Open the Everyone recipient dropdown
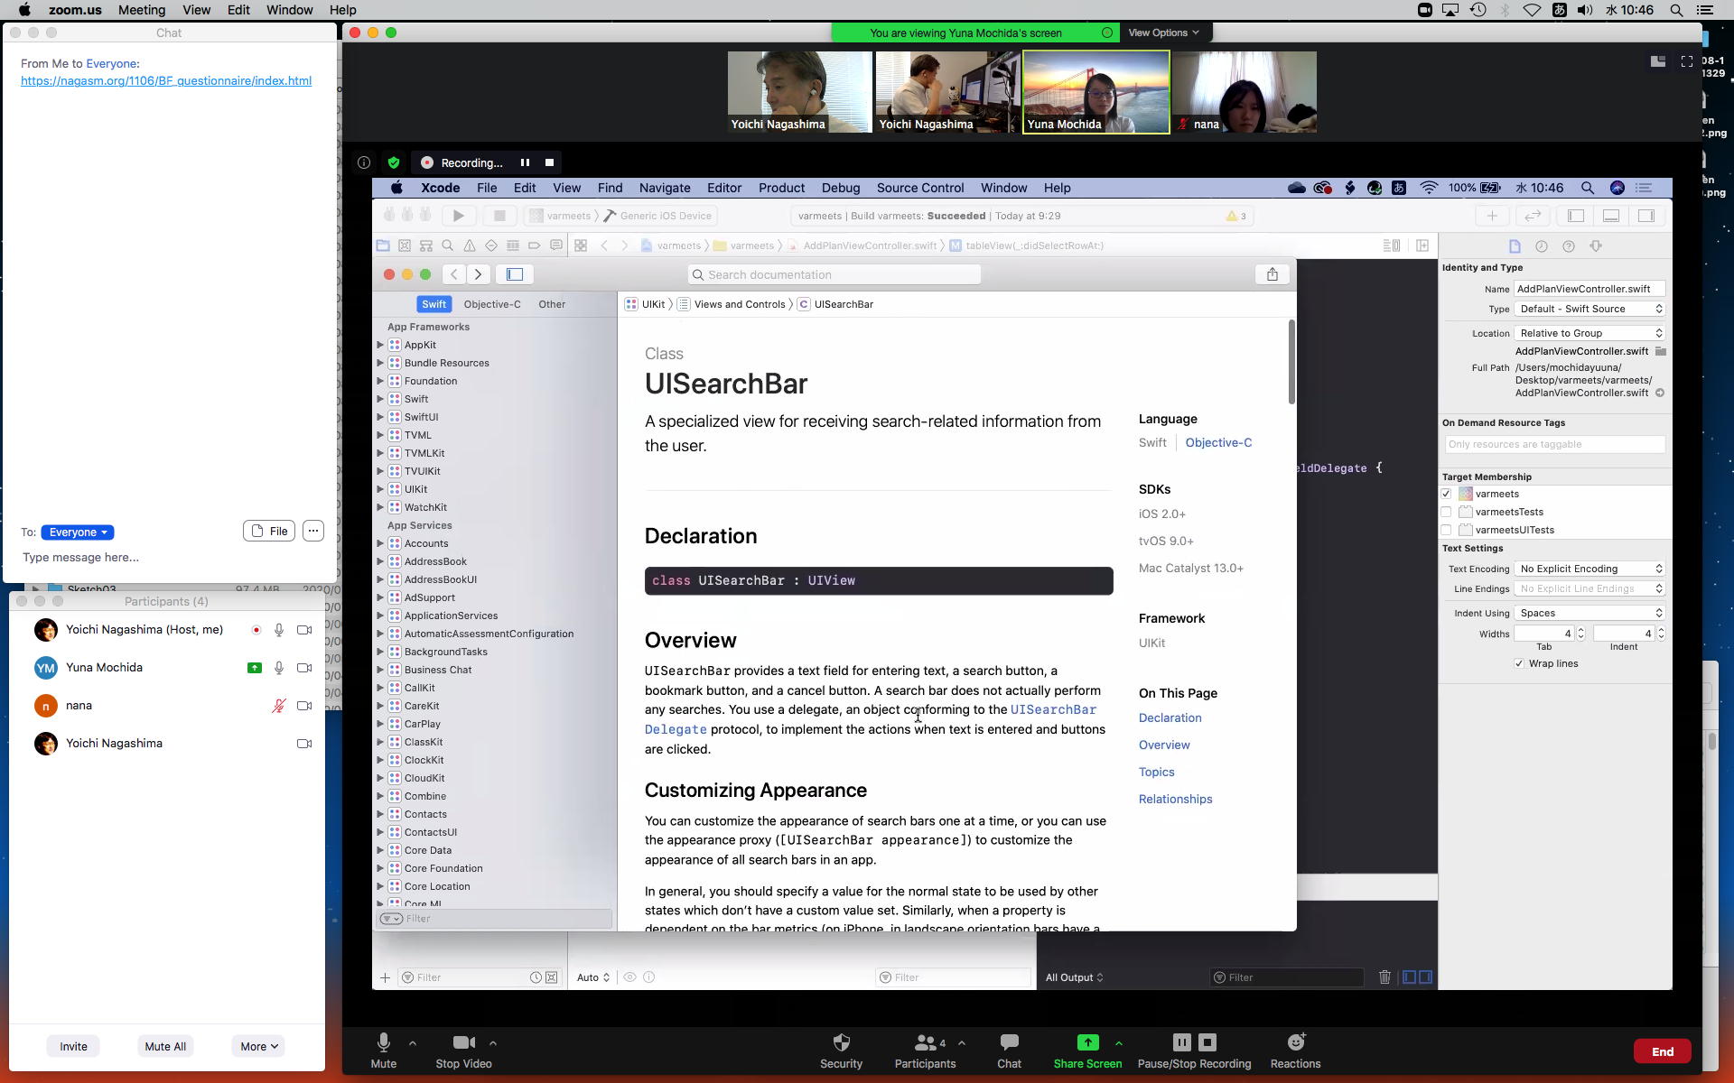Image resolution: width=1734 pixels, height=1083 pixels. point(78,532)
